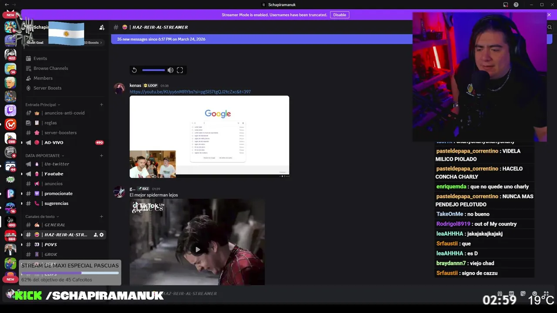This screenshot has height=313, width=557.
Task: Open the Google video thumbnail
Action: (209, 137)
